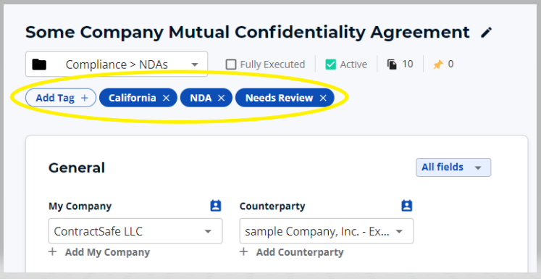Click Add Counterparty link
541x279 pixels.
(292, 252)
